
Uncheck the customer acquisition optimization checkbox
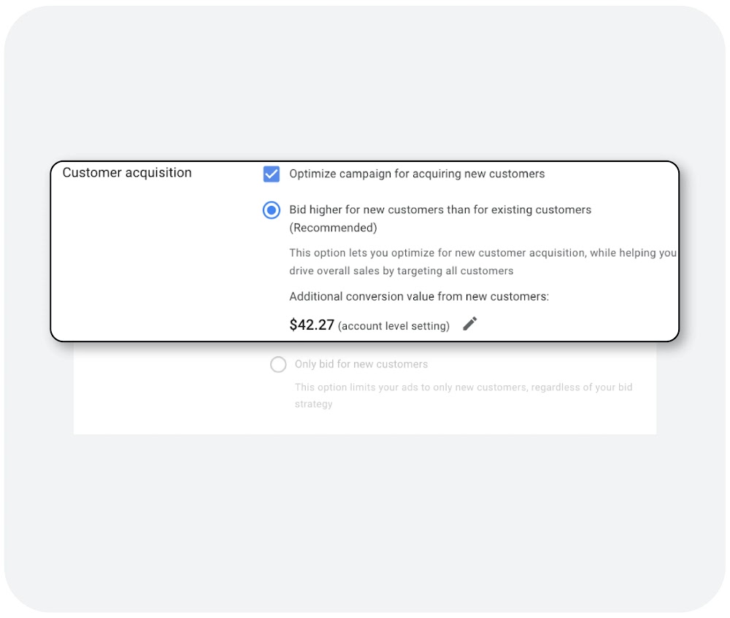[272, 174]
